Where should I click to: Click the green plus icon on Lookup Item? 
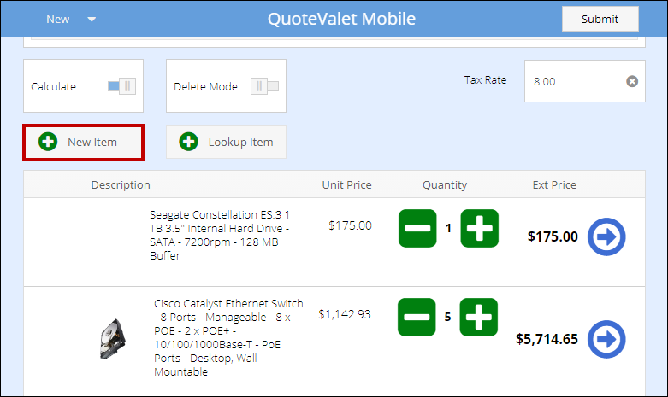[x=189, y=142]
